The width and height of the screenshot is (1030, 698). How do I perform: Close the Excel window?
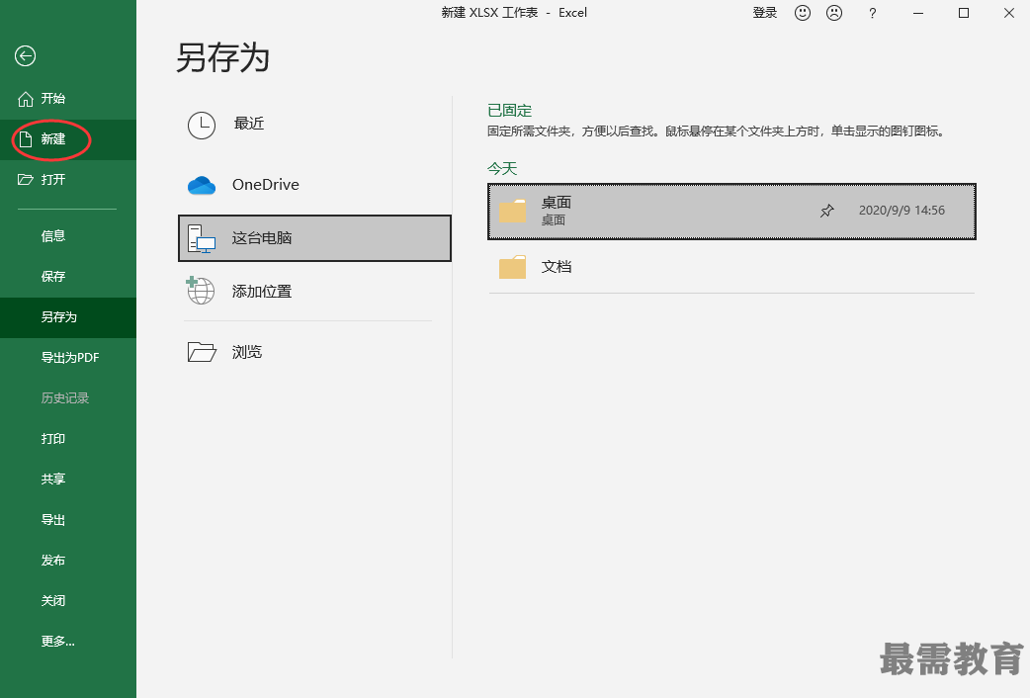click(x=1009, y=13)
